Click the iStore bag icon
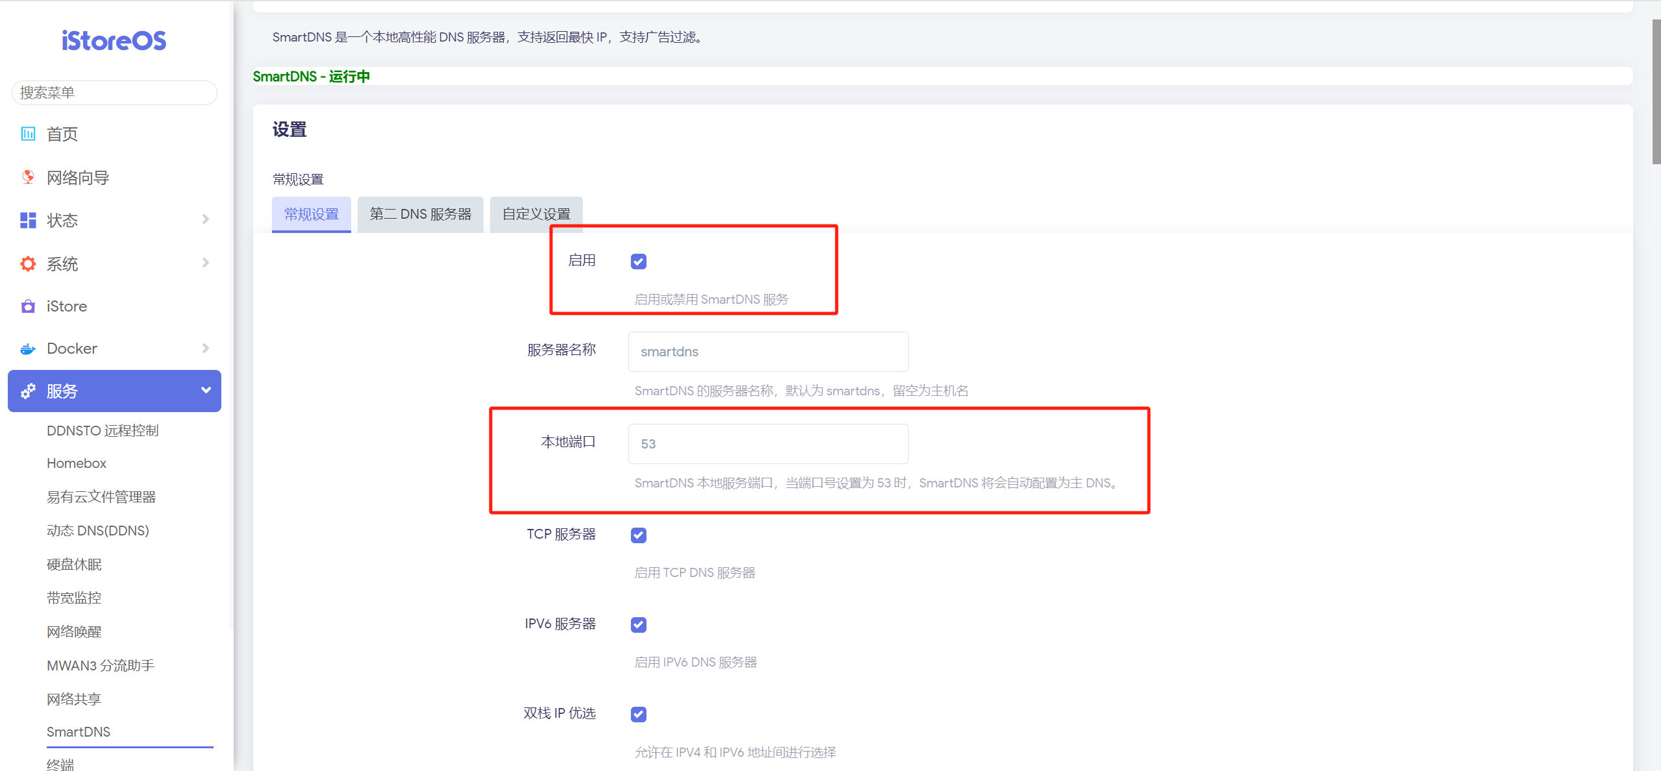The image size is (1661, 771). [x=28, y=306]
